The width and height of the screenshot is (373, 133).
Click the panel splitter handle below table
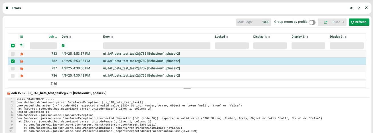(187, 88)
